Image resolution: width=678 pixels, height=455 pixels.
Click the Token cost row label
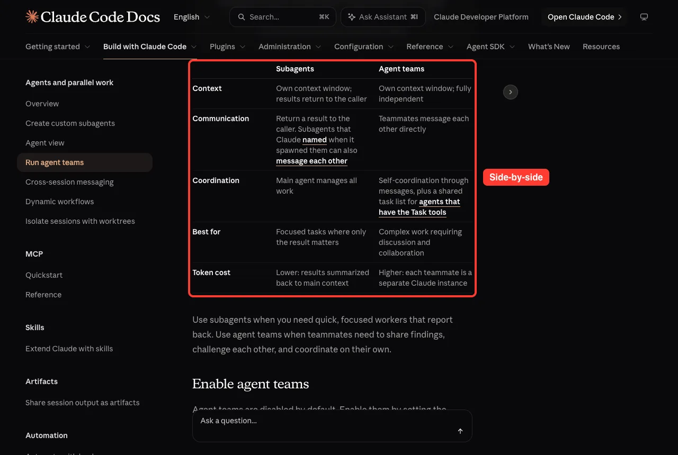tap(211, 272)
